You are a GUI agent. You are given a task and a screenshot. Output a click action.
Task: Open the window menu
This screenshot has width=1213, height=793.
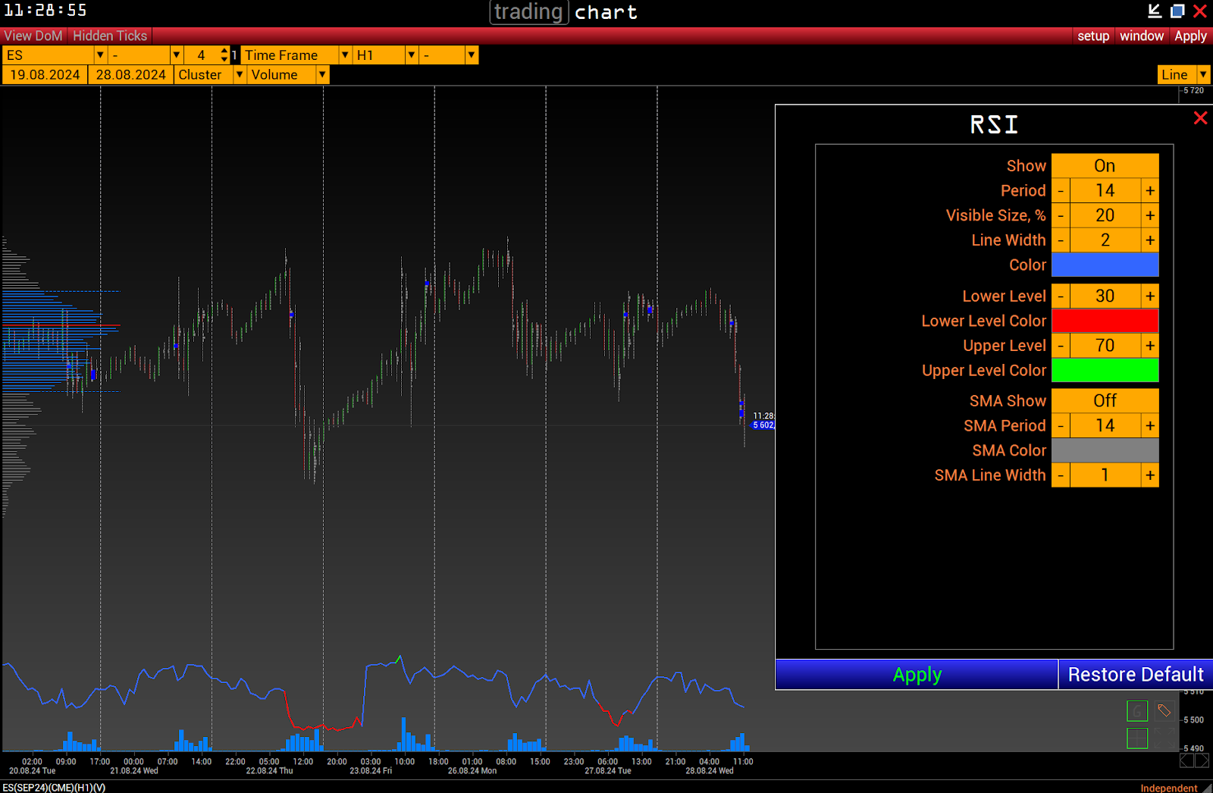click(x=1141, y=36)
